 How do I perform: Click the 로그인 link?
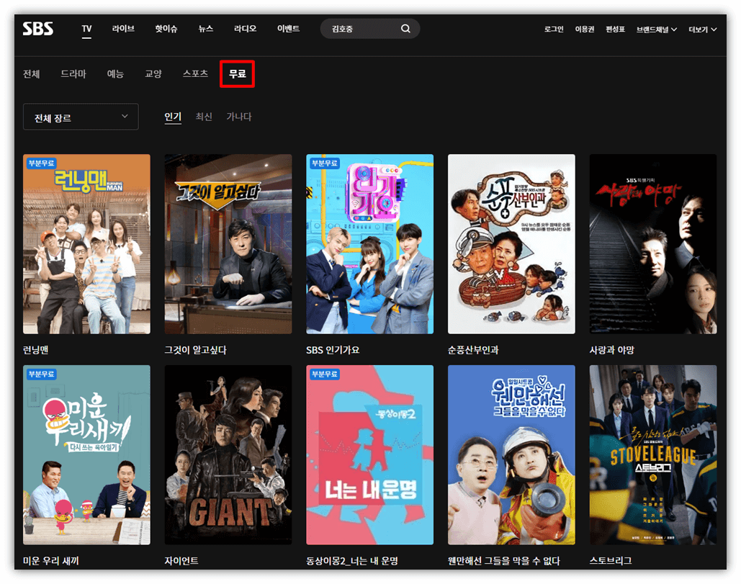click(x=554, y=30)
